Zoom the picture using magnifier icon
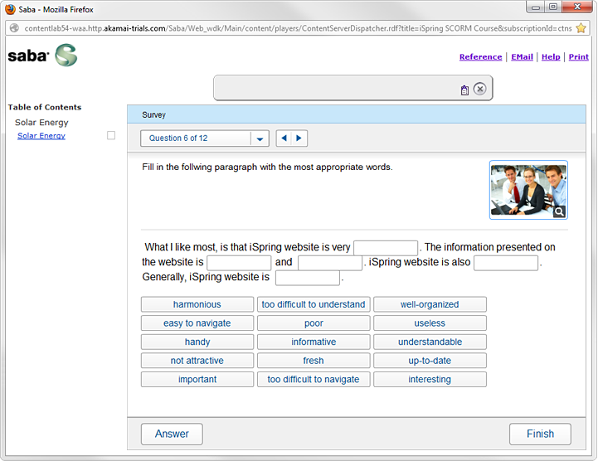Viewport: 598px width, 461px height. click(560, 212)
